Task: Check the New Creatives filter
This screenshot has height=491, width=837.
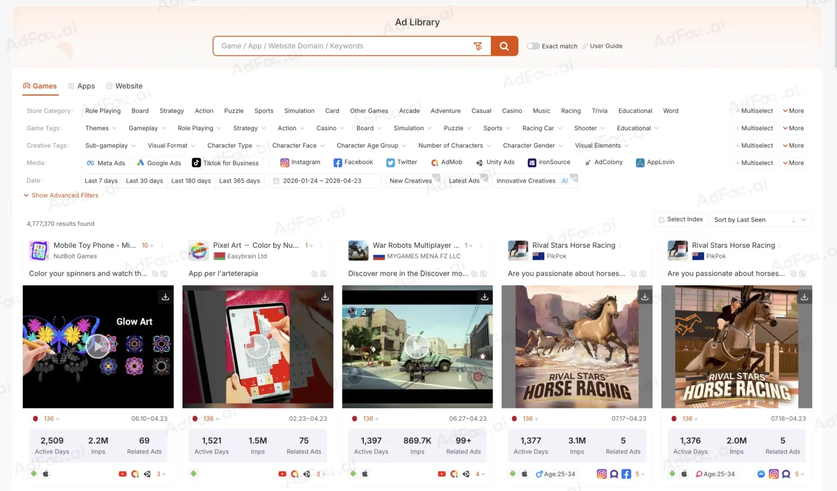Action: click(413, 181)
